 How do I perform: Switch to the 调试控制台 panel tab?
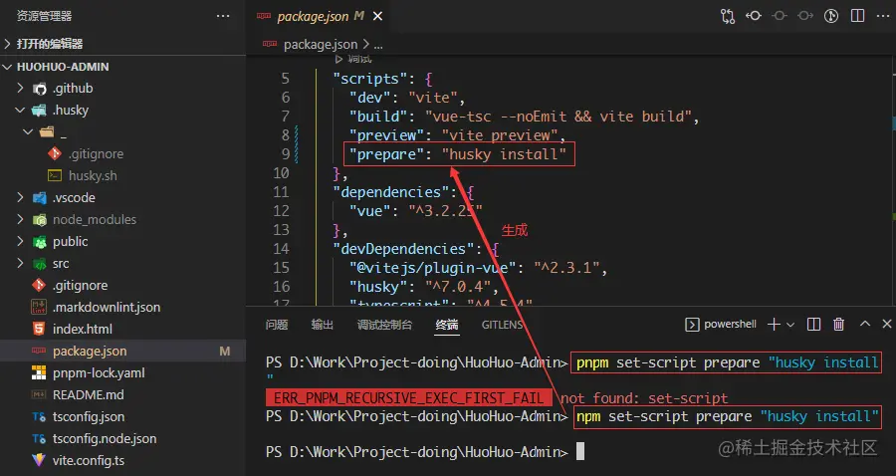[x=384, y=325]
